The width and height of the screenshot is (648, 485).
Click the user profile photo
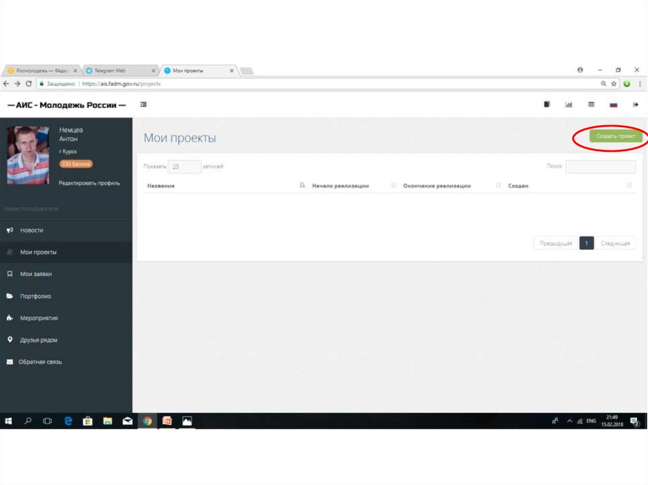[28, 155]
